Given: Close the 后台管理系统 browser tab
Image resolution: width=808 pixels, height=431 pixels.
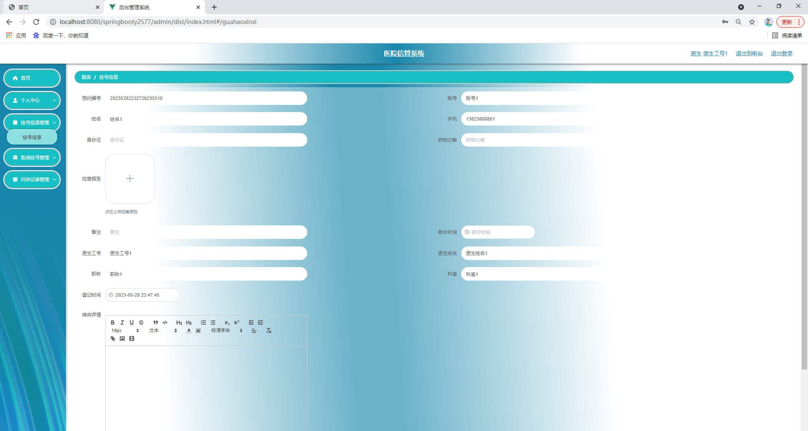Looking at the screenshot, I should [198, 7].
